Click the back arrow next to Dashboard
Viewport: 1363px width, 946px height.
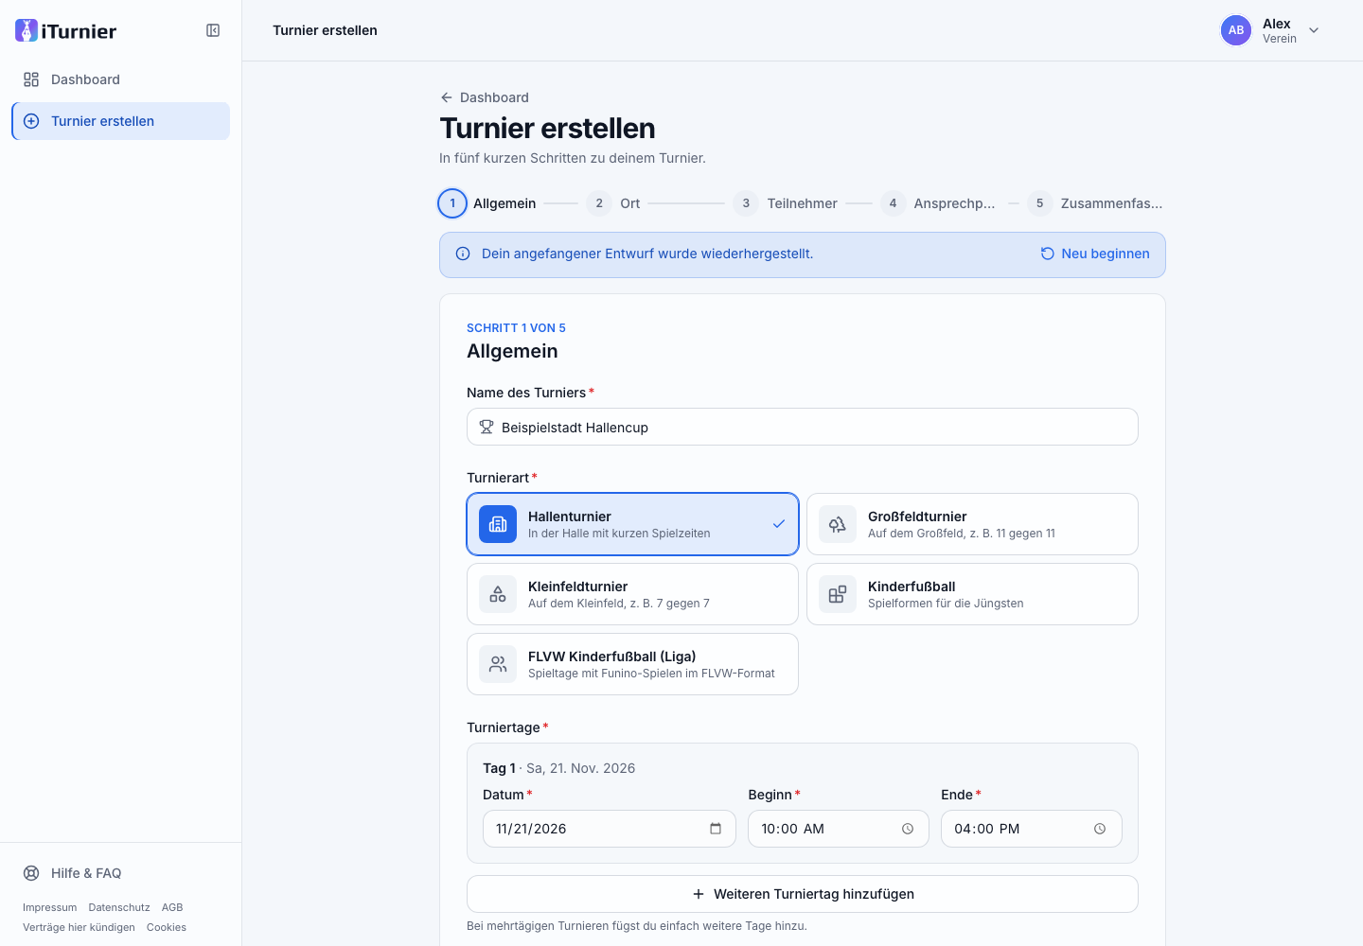(x=447, y=97)
